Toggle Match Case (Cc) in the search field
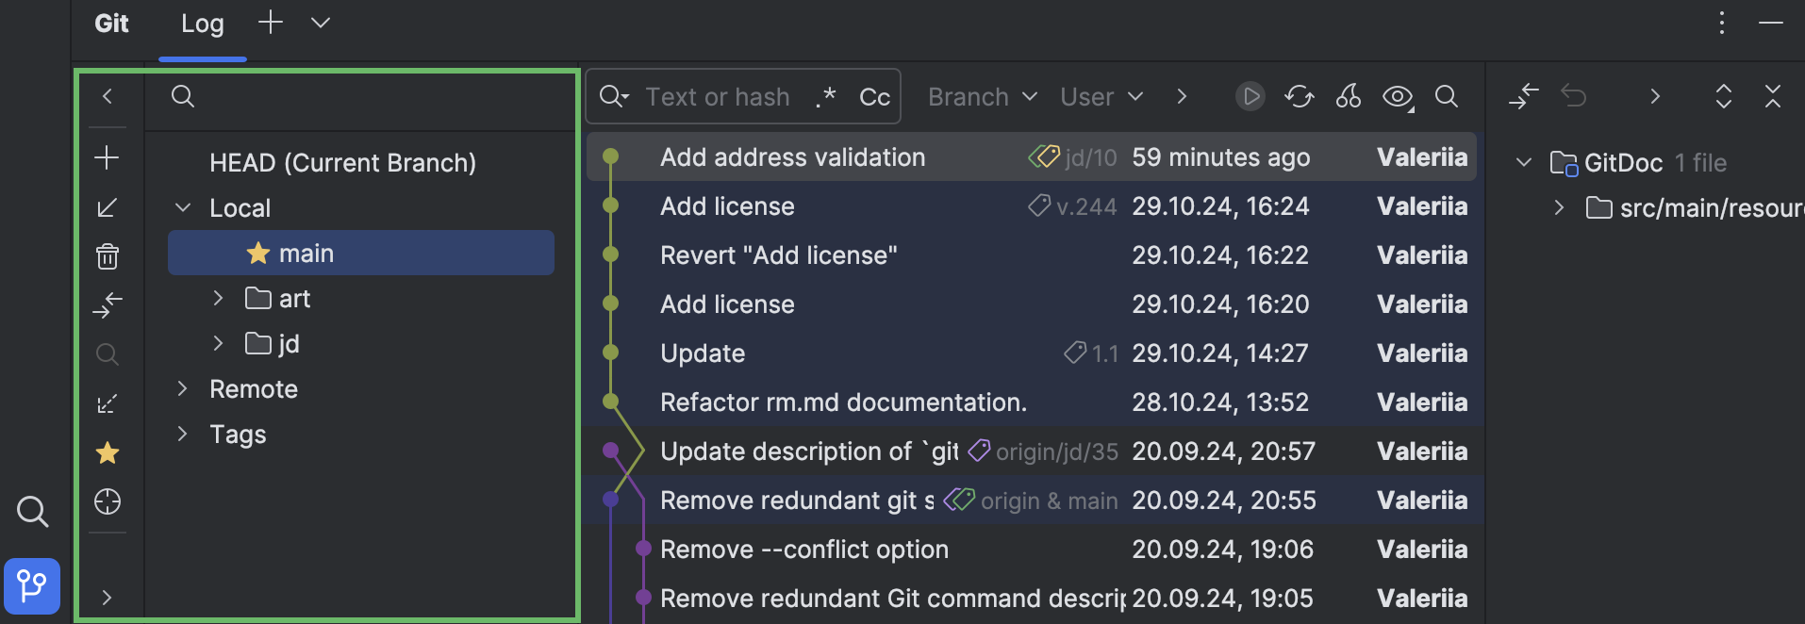This screenshot has width=1805, height=624. coord(874,96)
